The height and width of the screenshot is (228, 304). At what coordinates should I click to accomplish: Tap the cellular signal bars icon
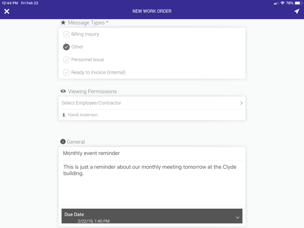[276, 3]
